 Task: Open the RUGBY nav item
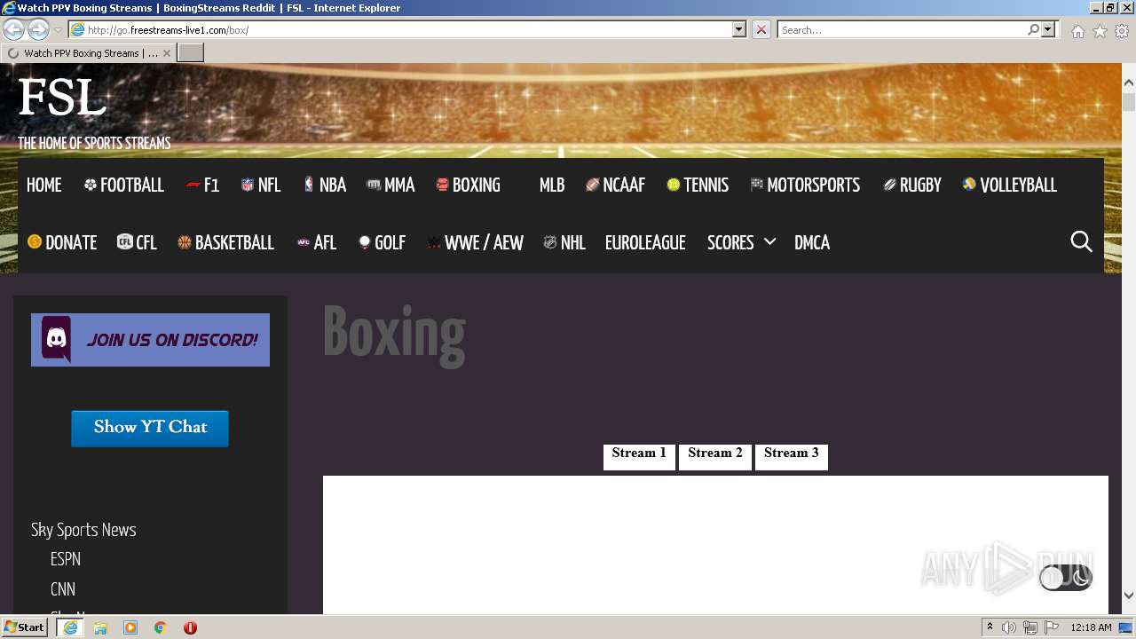click(x=912, y=185)
